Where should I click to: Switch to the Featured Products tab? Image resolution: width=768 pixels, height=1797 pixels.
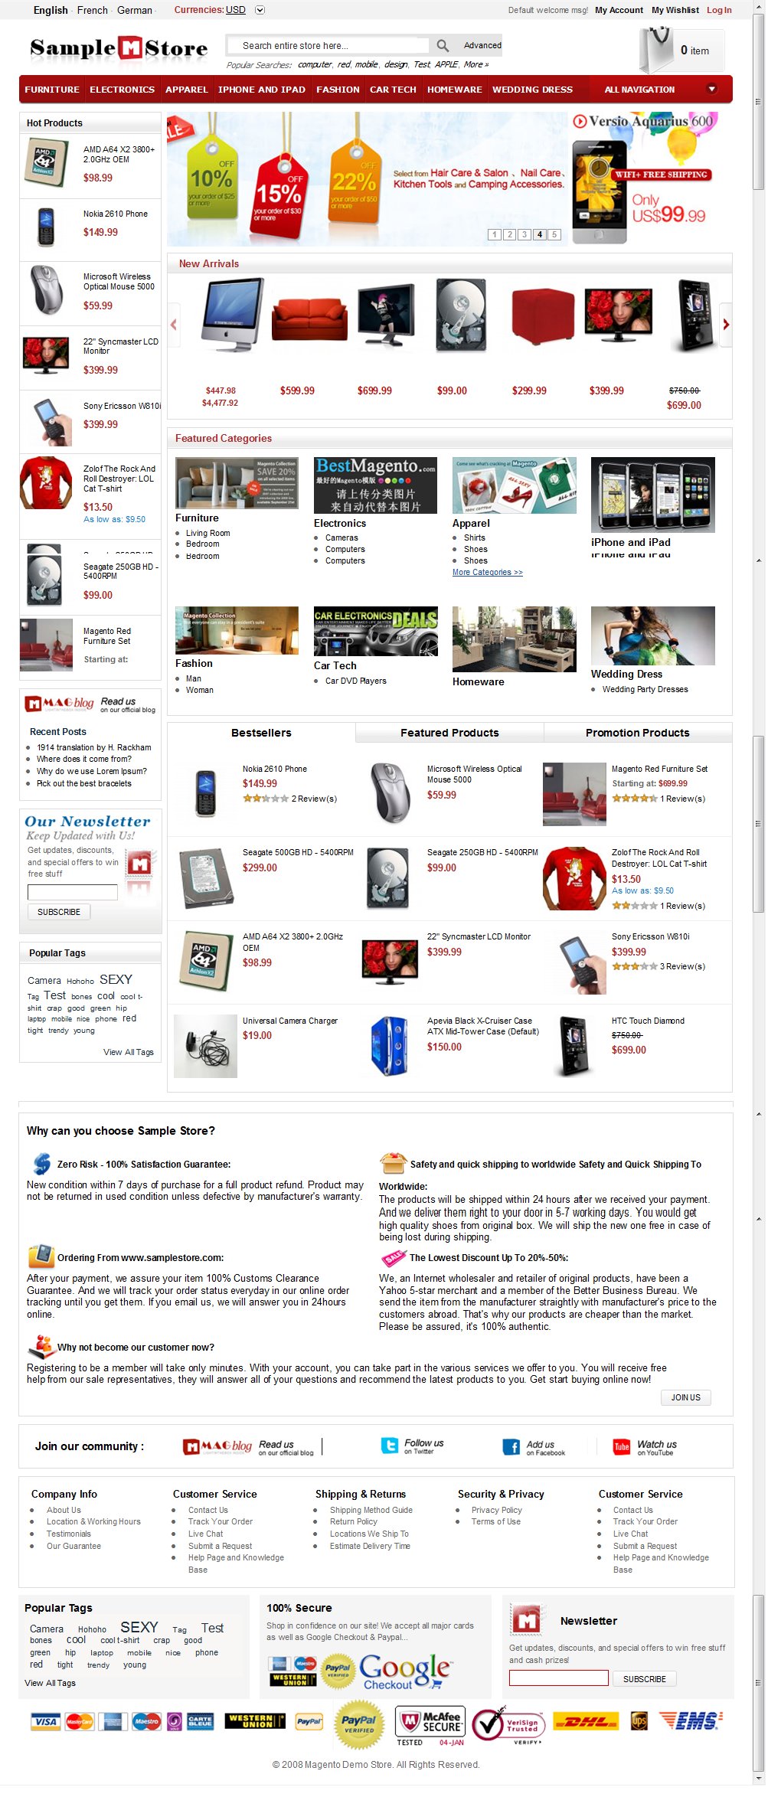click(x=449, y=733)
